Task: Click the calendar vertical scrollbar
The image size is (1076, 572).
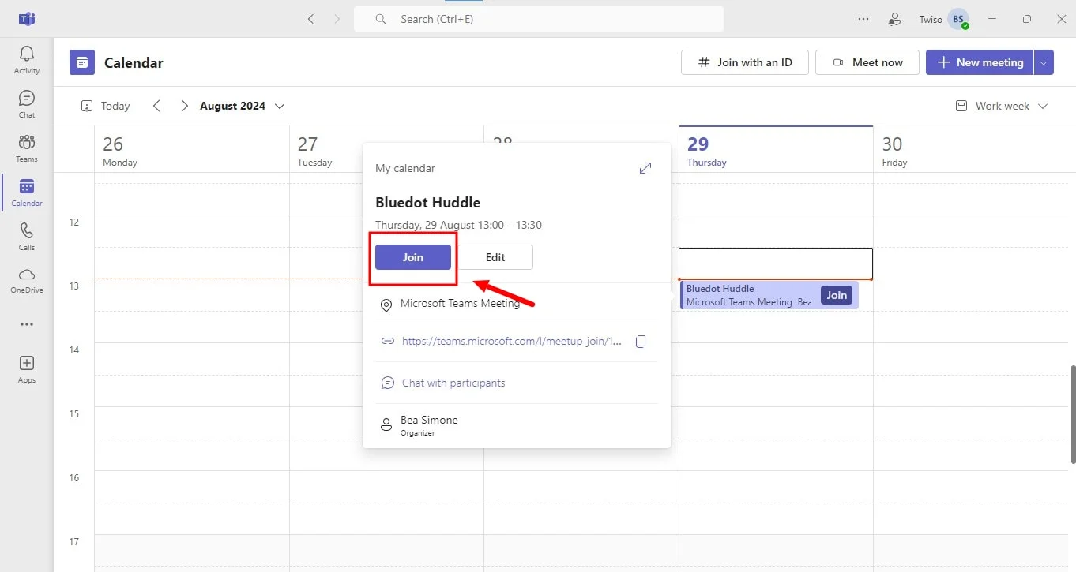Action: [1072, 414]
